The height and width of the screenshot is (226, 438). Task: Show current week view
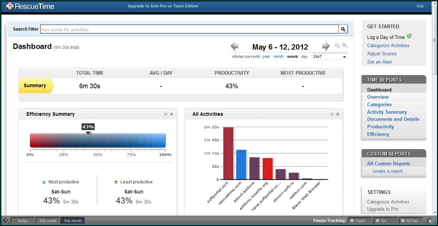point(293,57)
